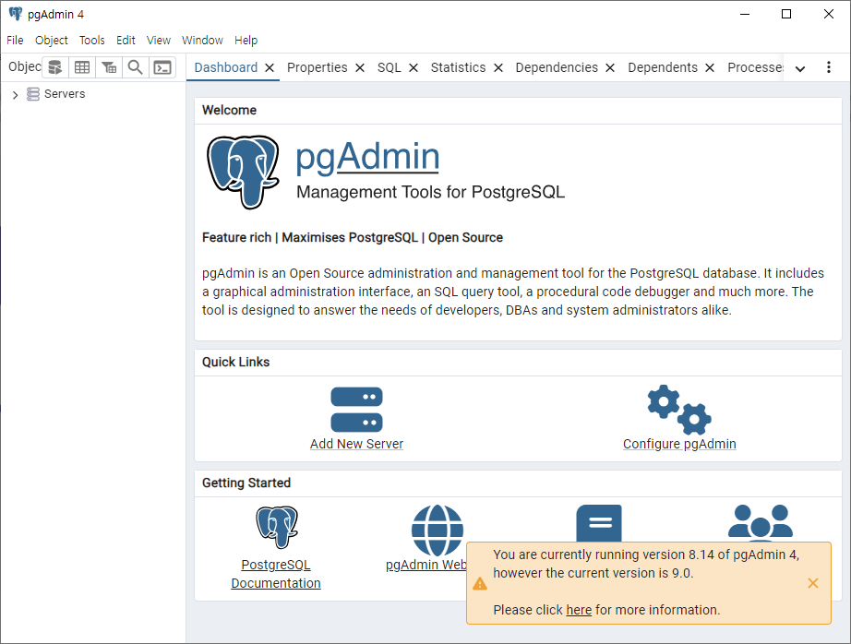Switch to the Processes tab

[x=755, y=67]
